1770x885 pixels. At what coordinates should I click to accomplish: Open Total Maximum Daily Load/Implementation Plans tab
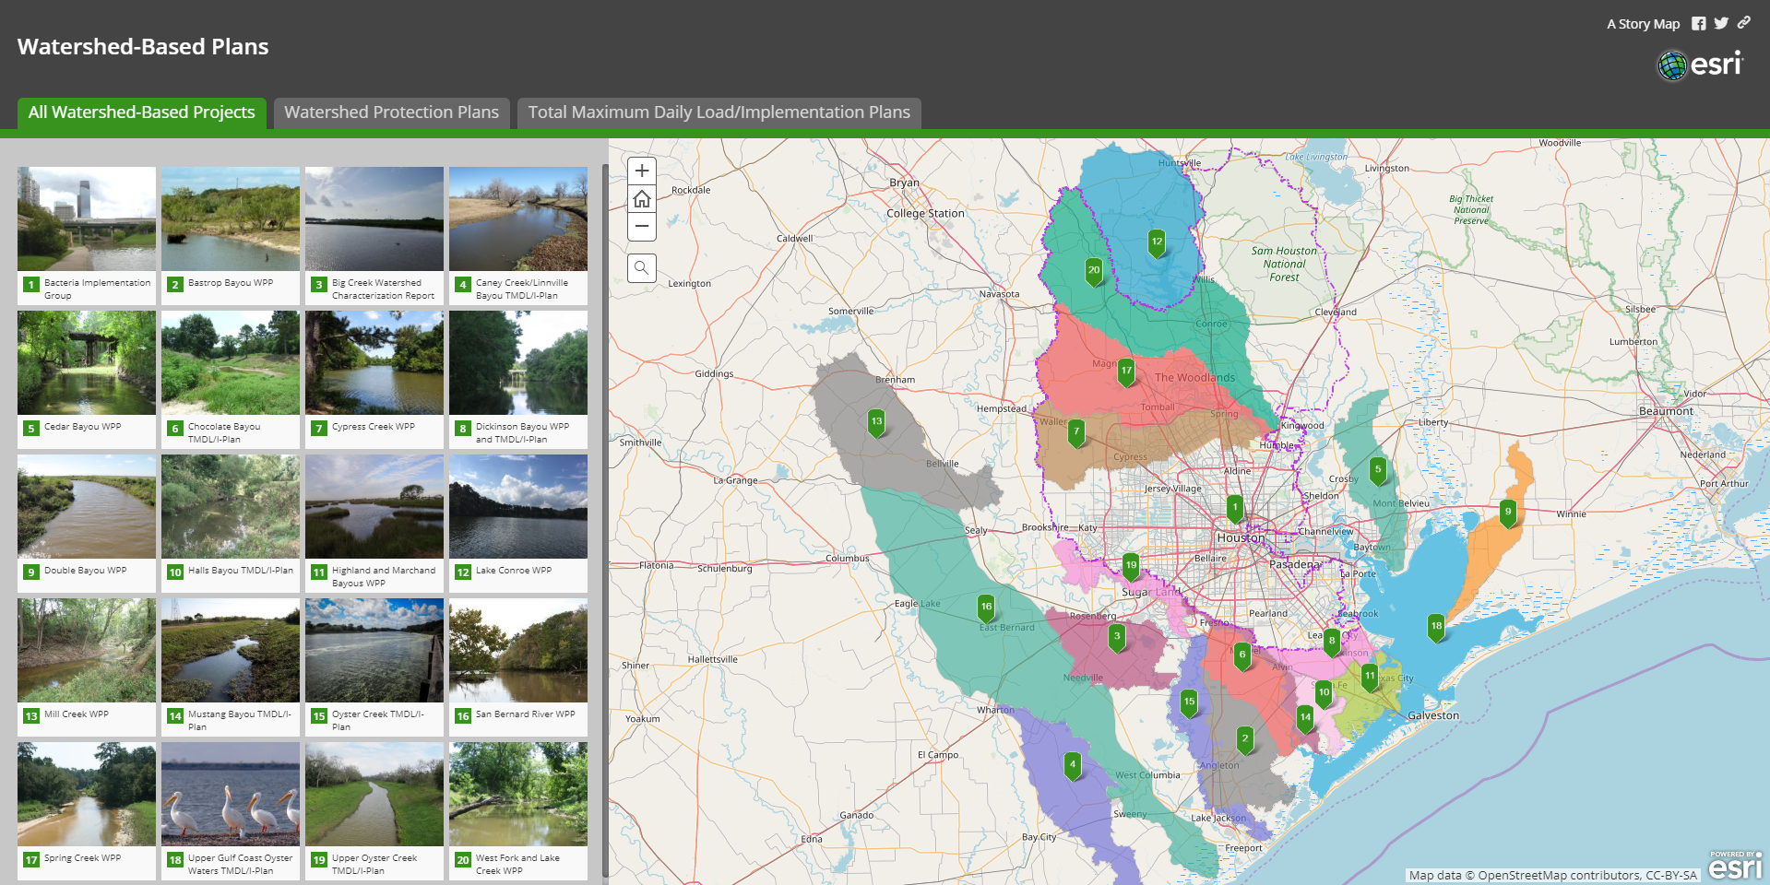pos(719,112)
